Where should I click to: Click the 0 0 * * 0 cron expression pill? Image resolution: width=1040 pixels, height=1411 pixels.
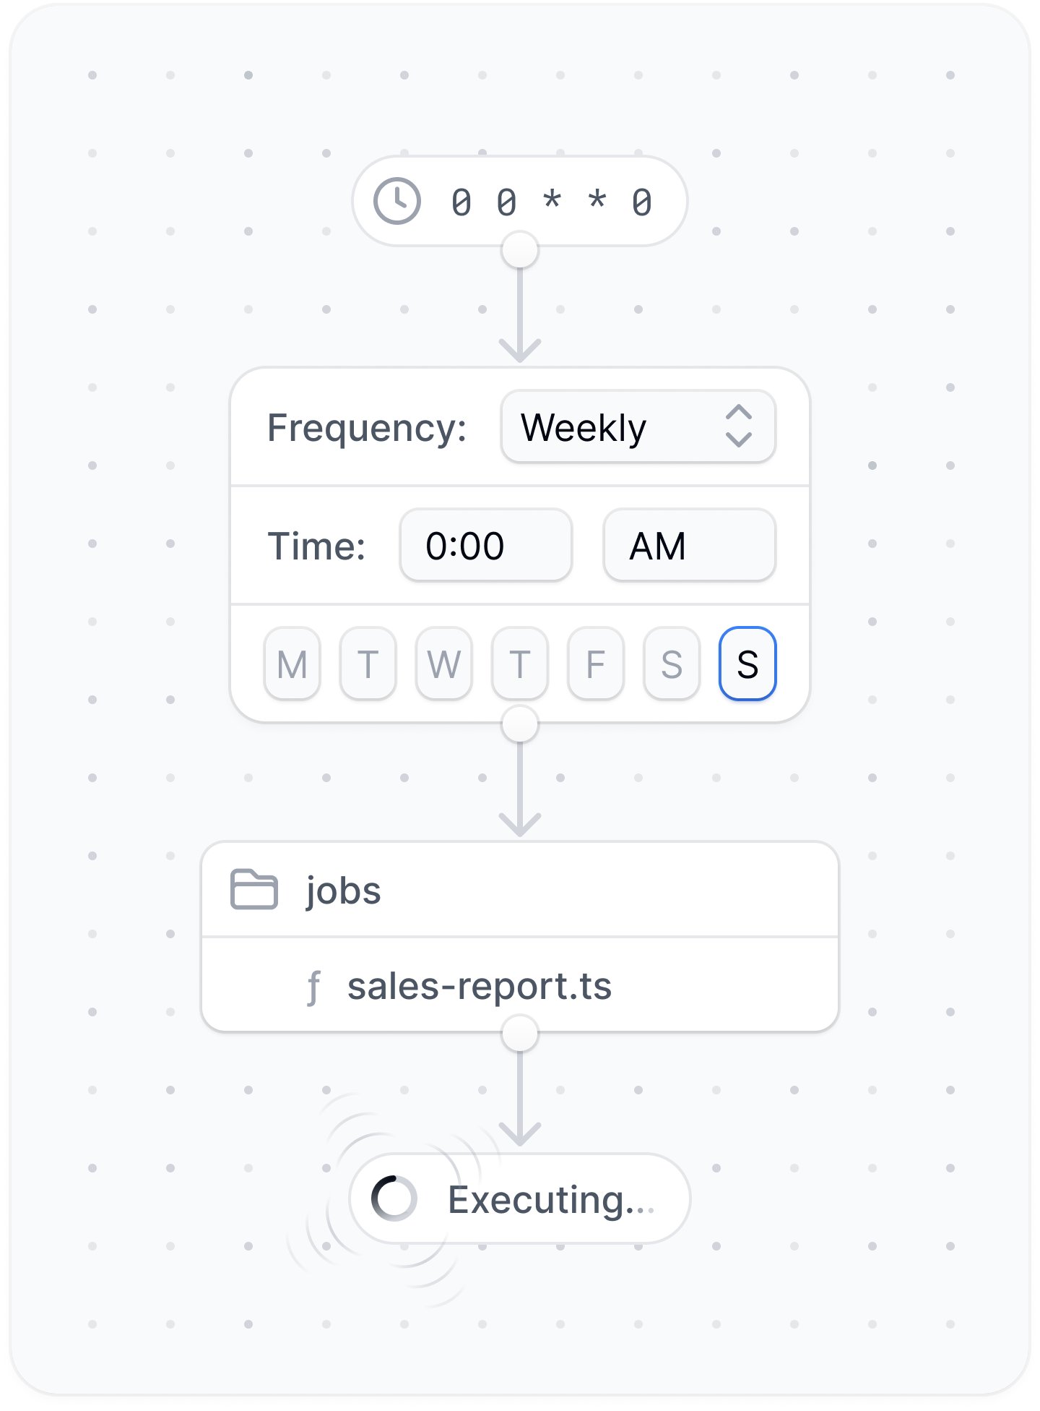tap(520, 201)
